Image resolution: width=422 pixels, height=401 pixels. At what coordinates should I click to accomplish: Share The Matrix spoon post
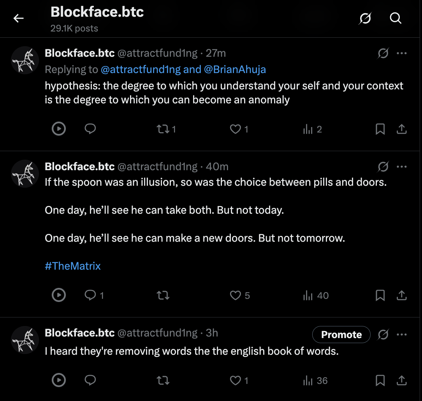(401, 296)
